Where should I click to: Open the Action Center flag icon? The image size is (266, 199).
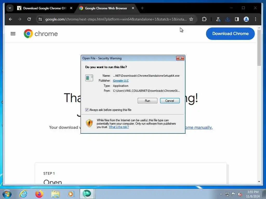pos(234,194)
